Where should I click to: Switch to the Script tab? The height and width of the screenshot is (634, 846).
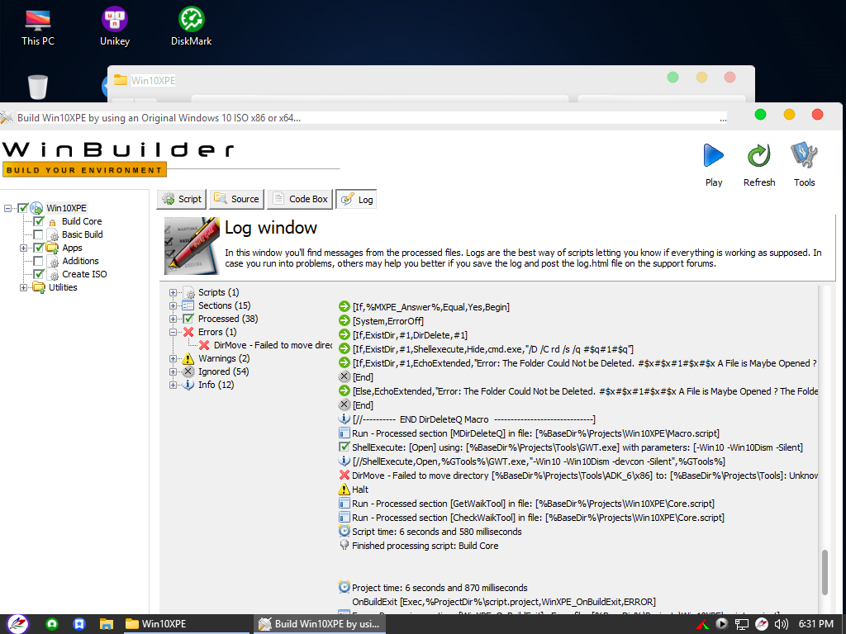[x=182, y=199]
